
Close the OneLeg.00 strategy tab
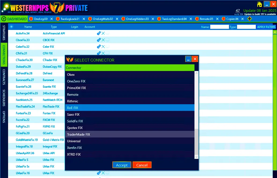pos(51,19)
